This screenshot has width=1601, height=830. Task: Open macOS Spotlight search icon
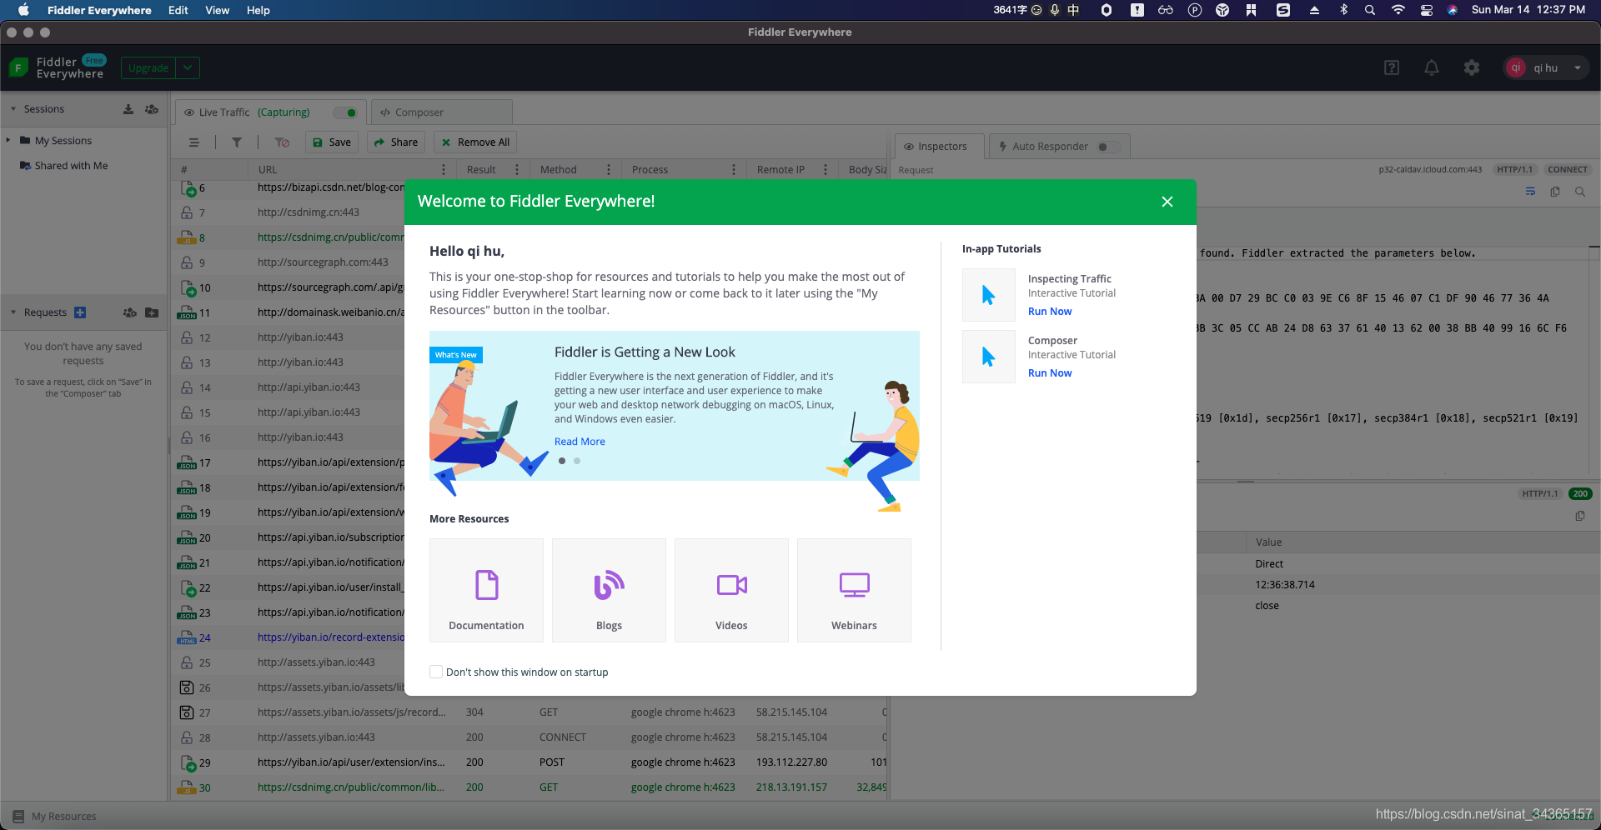(x=1370, y=10)
